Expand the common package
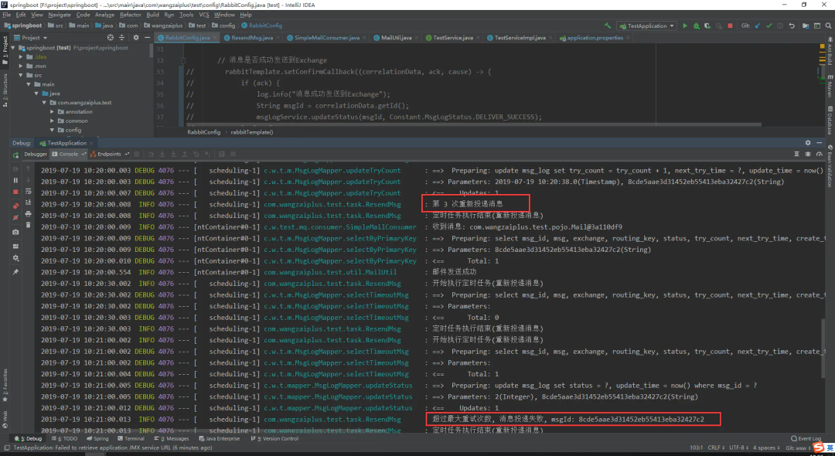 click(x=52, y=121)
